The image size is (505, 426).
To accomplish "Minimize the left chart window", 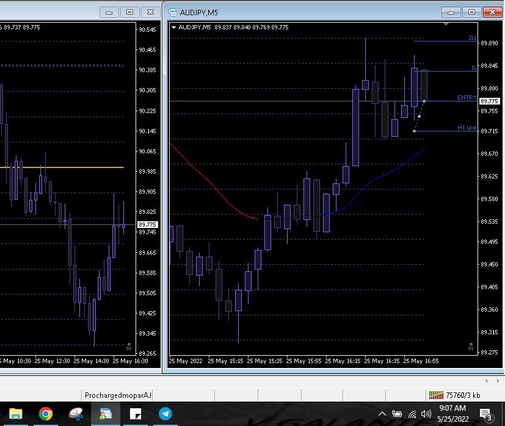I will (109, 12).
